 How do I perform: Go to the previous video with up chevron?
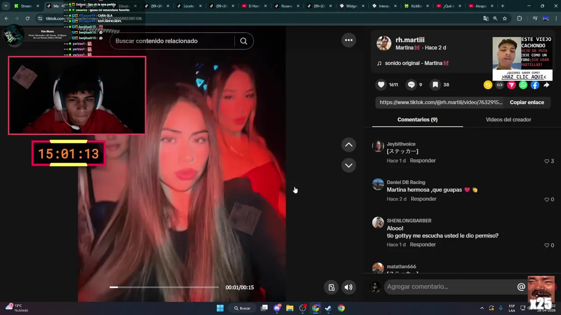coord(348,145)
